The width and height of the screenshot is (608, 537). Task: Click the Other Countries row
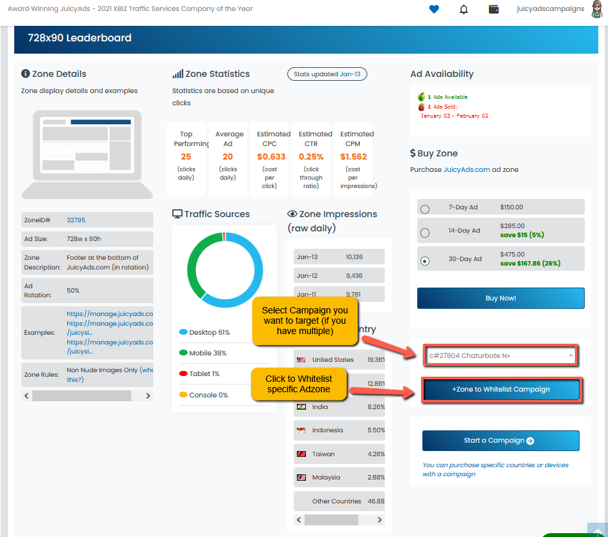click(x=339, y=501)
